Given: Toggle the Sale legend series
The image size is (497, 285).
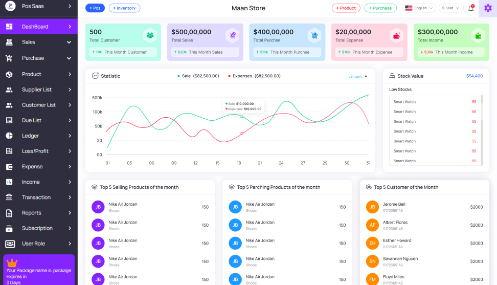Looking at the screenshot, I should (198, 76).
